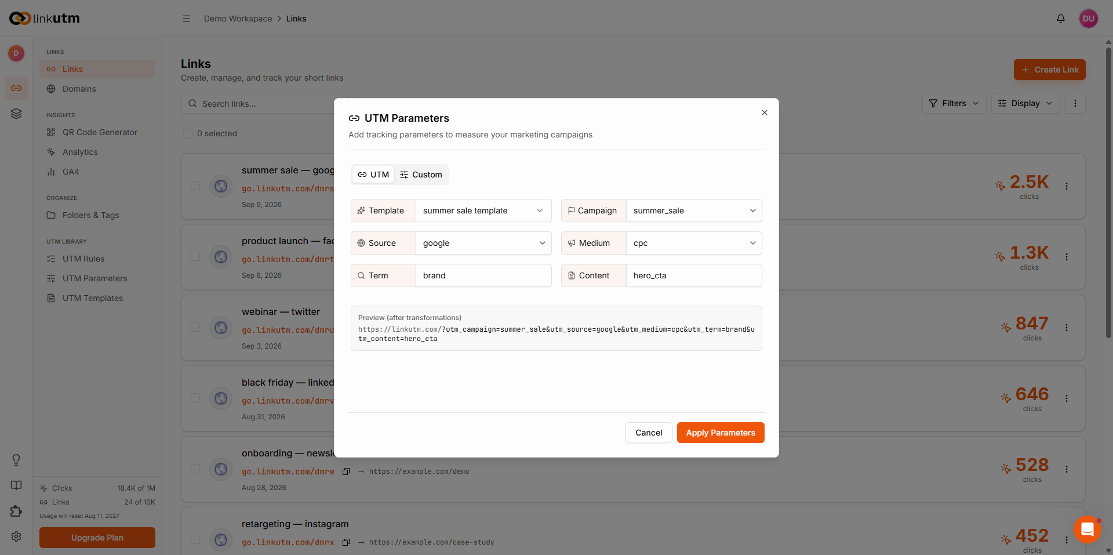Open more options for 528 clicks link
Viewport: 1113px width, 555px height.
point(1067,469)
